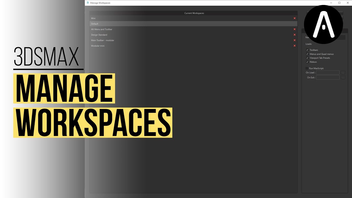Screen dimensions: 352x198
Task: Remove the Modular-mini workspace with red X
Action: (x=295, y=46)
